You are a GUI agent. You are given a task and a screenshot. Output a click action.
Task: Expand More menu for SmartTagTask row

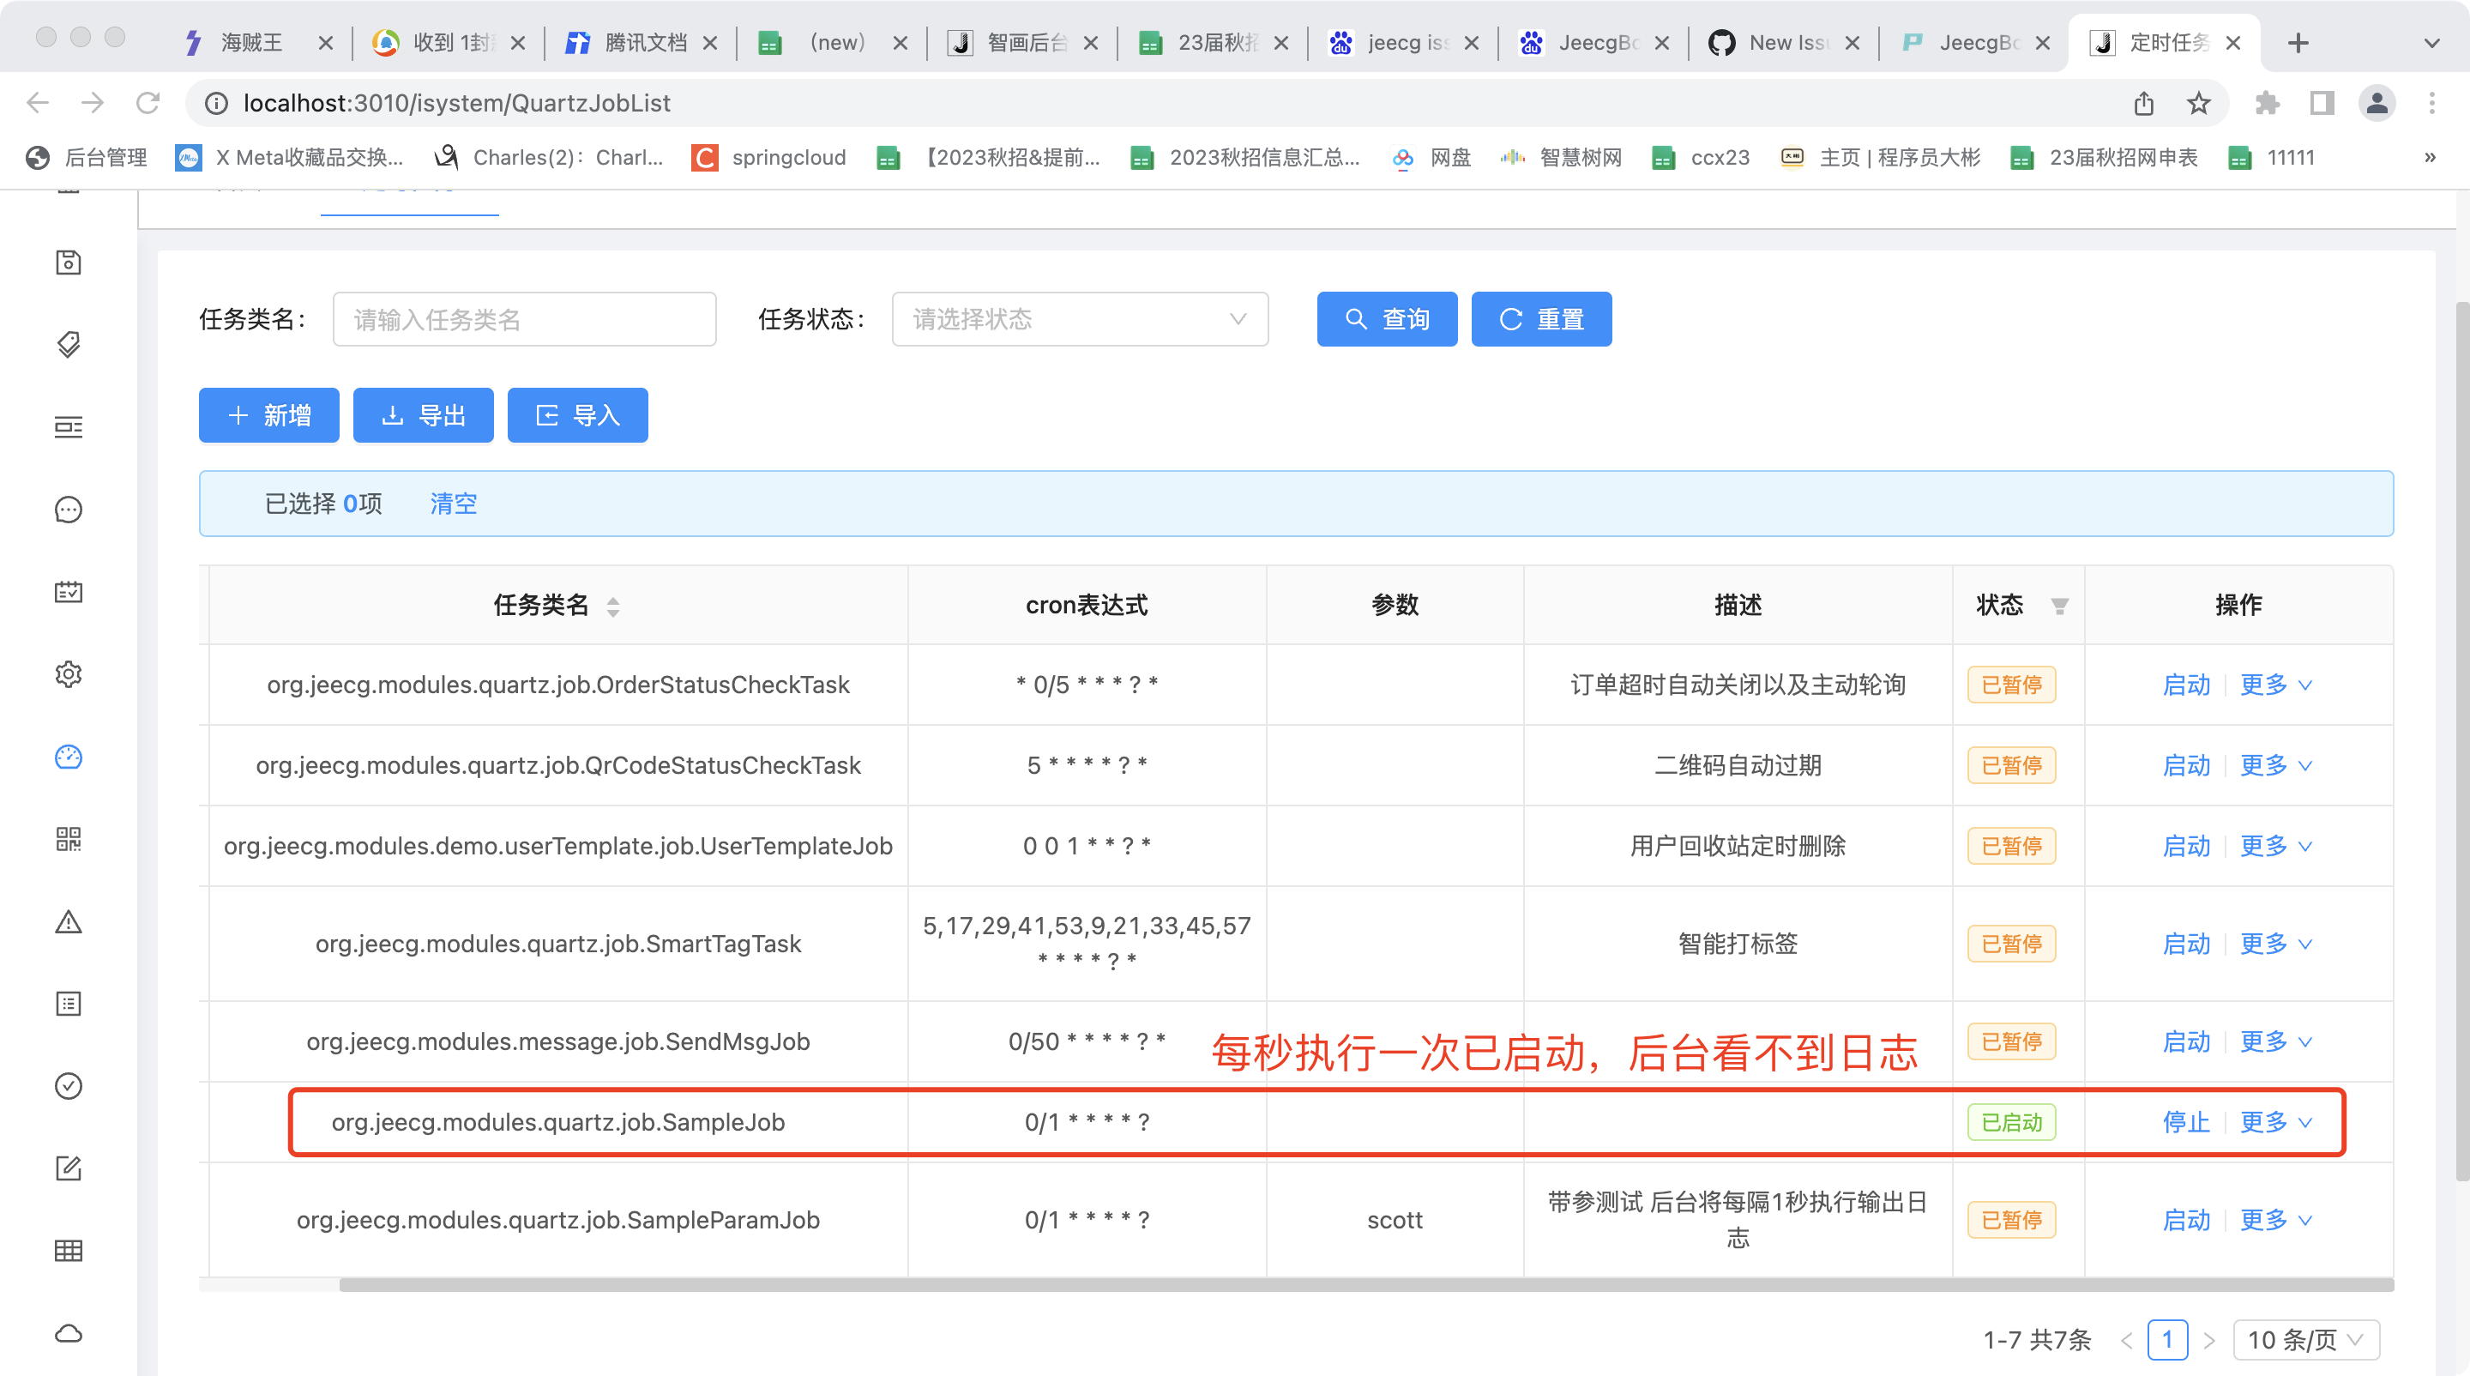click(x=2275, y=944)
